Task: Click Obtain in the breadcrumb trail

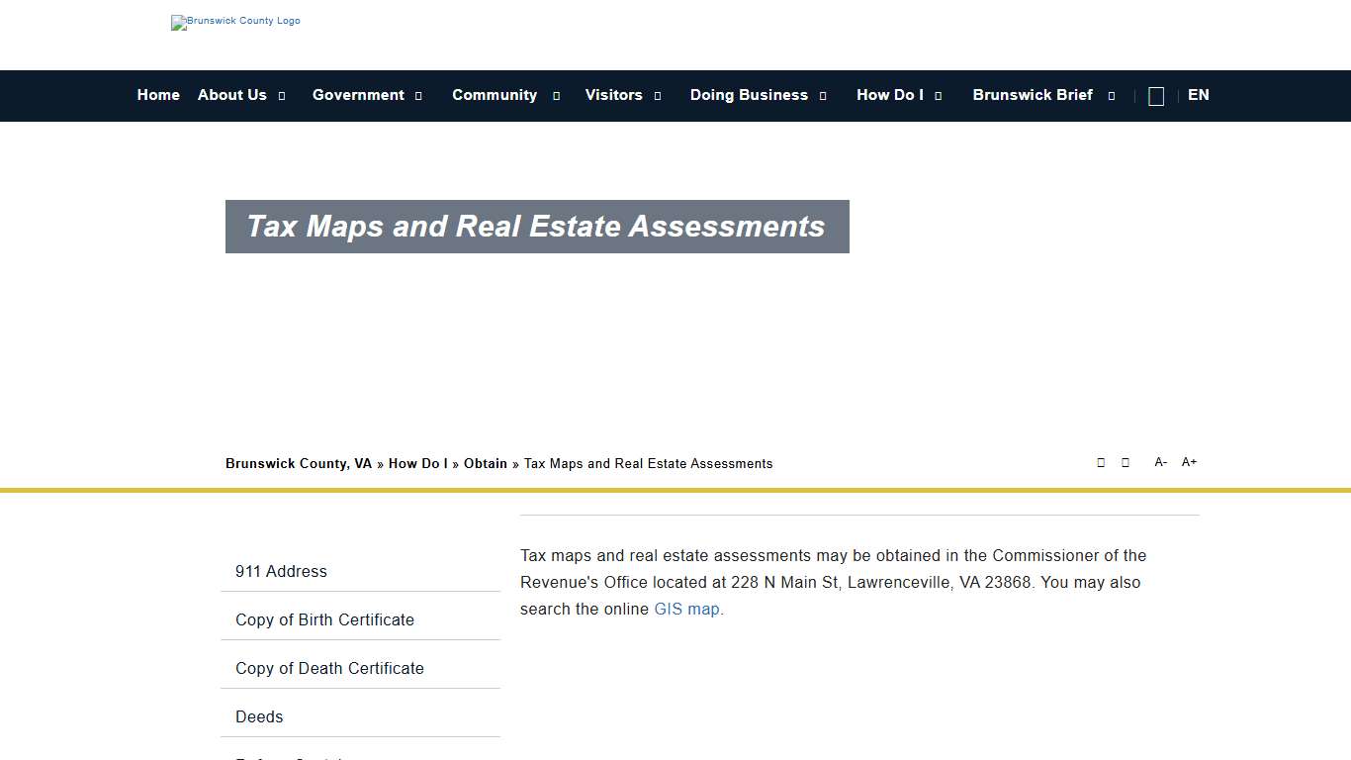Action: [x=485, y=463]
